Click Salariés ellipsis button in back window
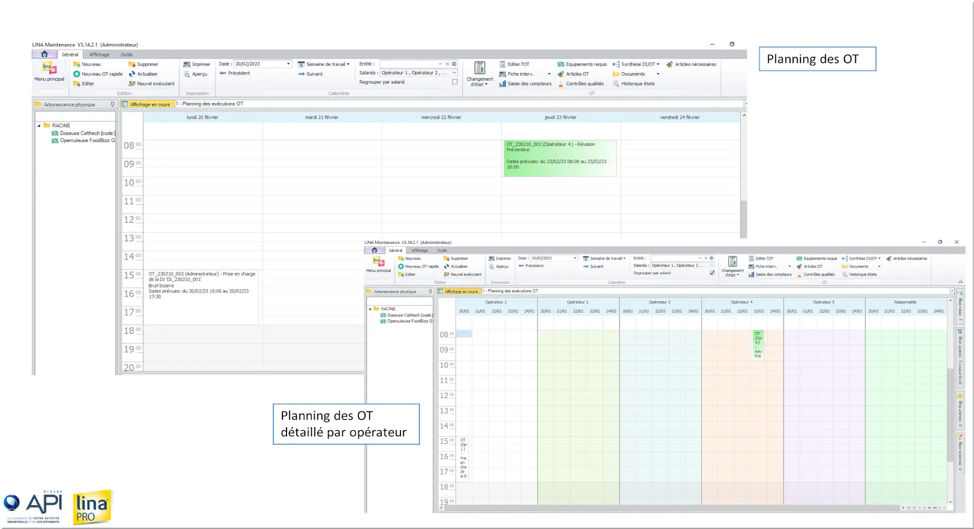Image resolution: width=974 pixels, height=529 pixels. (454, 73)
